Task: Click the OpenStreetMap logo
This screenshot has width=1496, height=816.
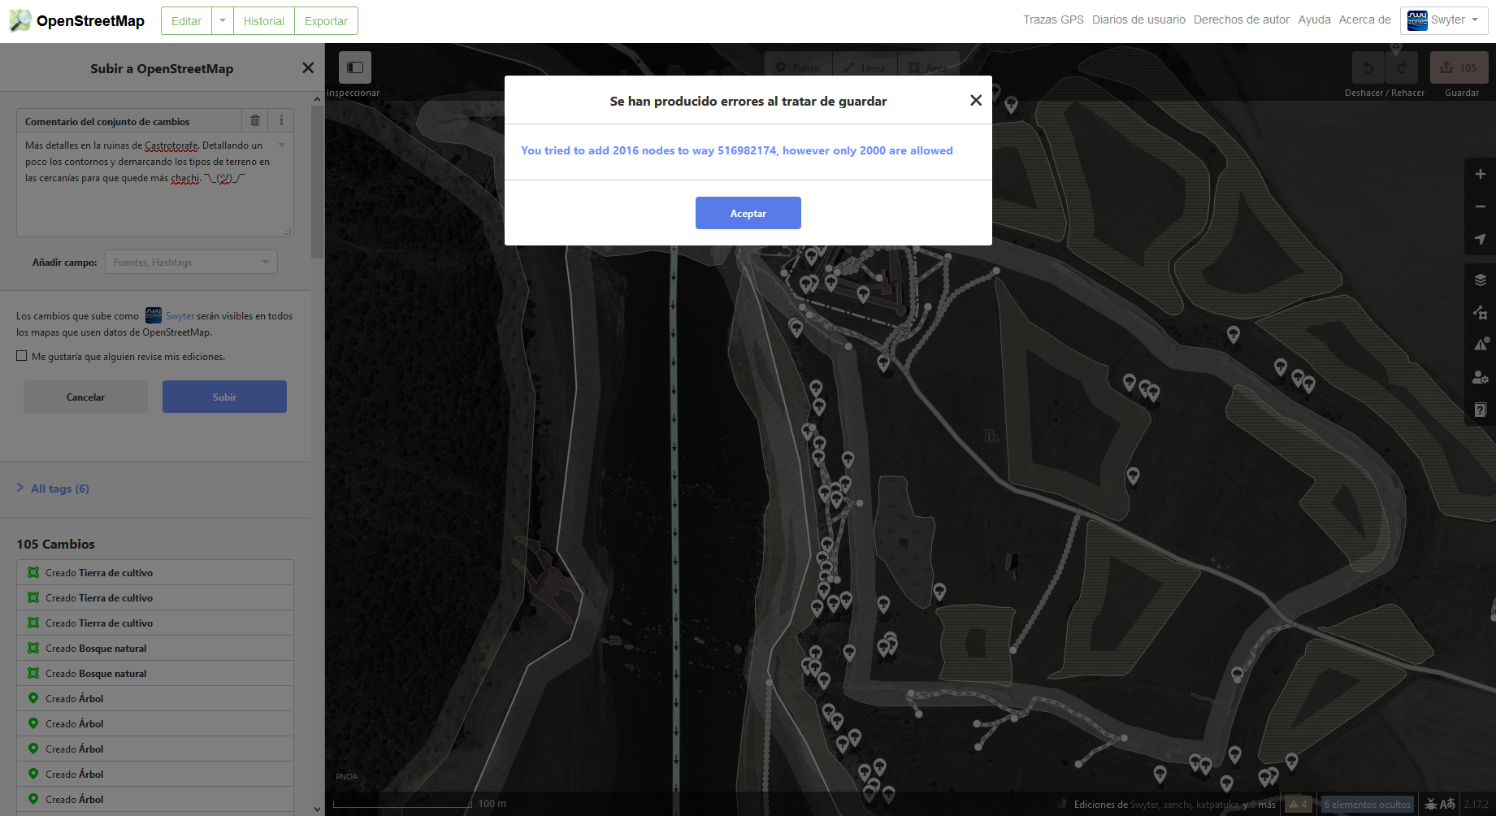Action: [77, 20]
